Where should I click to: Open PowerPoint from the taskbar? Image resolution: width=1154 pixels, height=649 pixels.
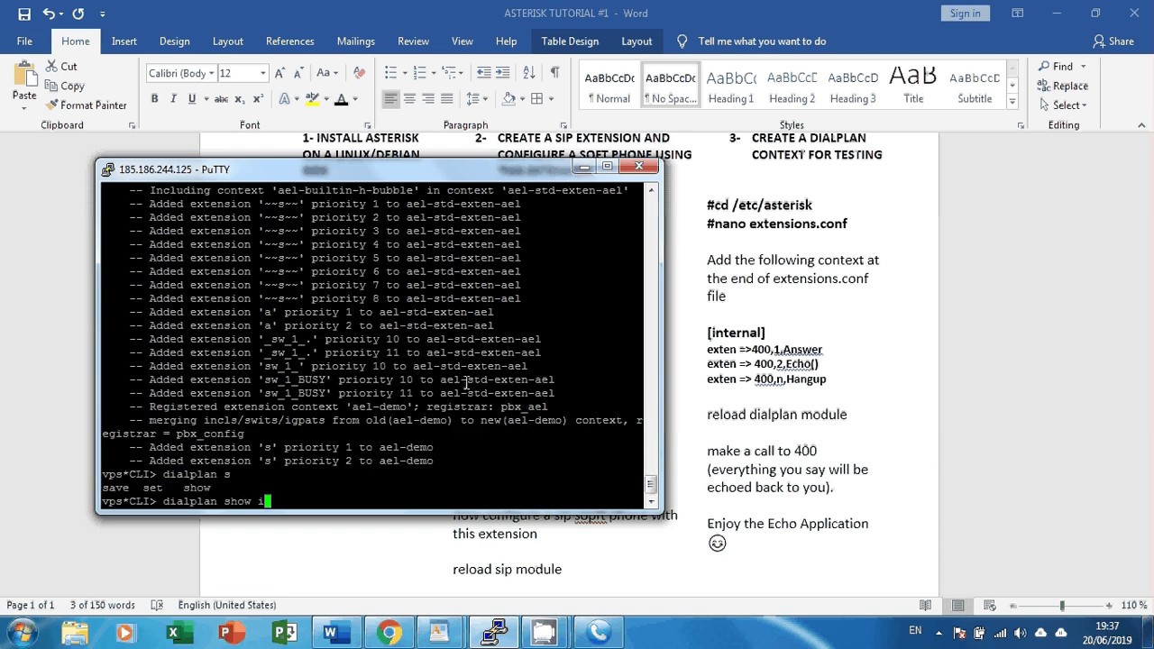[x=230, y=633]
